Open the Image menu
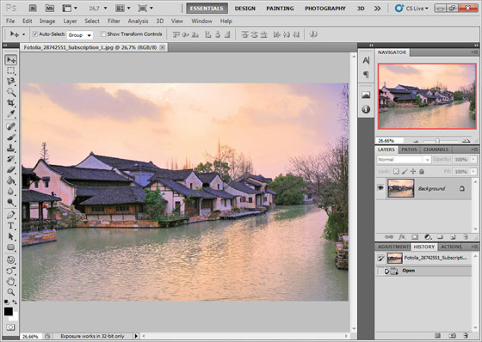Viewport: 482px width, 342px height. [47, 21]
